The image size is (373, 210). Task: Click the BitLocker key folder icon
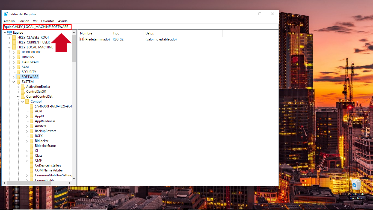pyautogui.click(x=31, y=141)
